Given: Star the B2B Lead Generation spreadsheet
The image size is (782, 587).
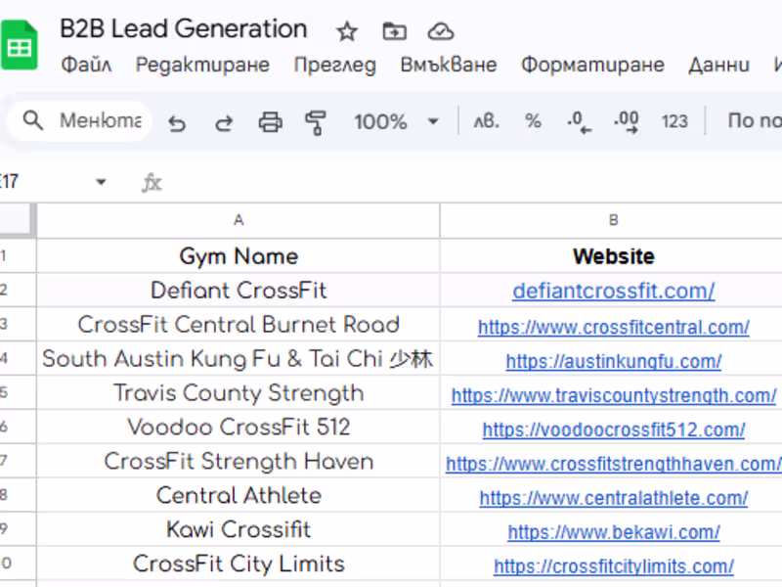Looking at the screenshot, I should (x=347, y=31).
